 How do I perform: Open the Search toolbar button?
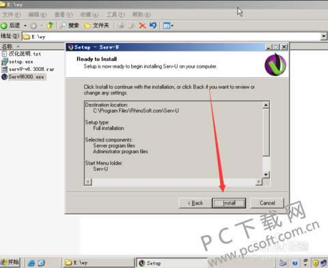pyautogui.click(x=69, y=25)
